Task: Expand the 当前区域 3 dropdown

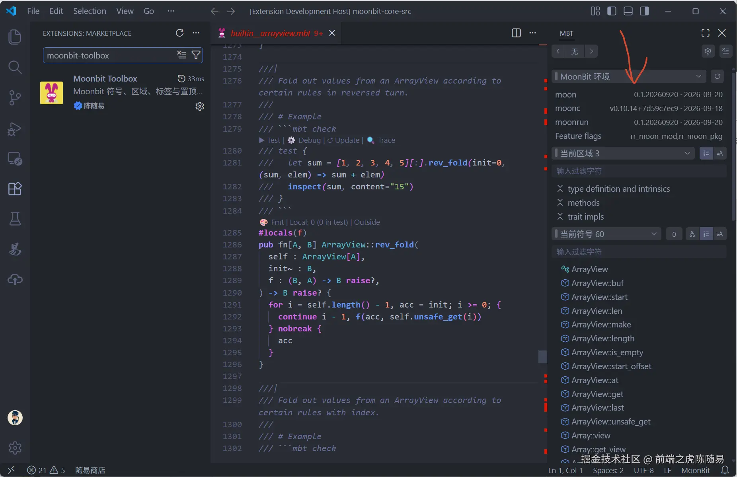Action: (624, 153)
